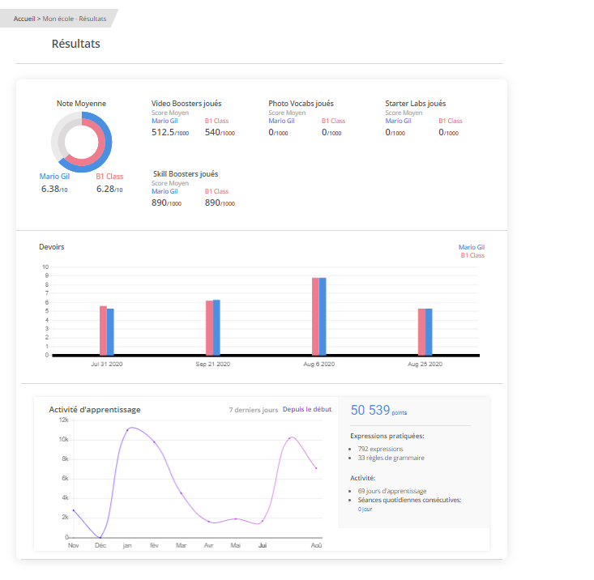The image size is (594, 580).
Task: Click the Résultats page title
Action: click(75, 44)
